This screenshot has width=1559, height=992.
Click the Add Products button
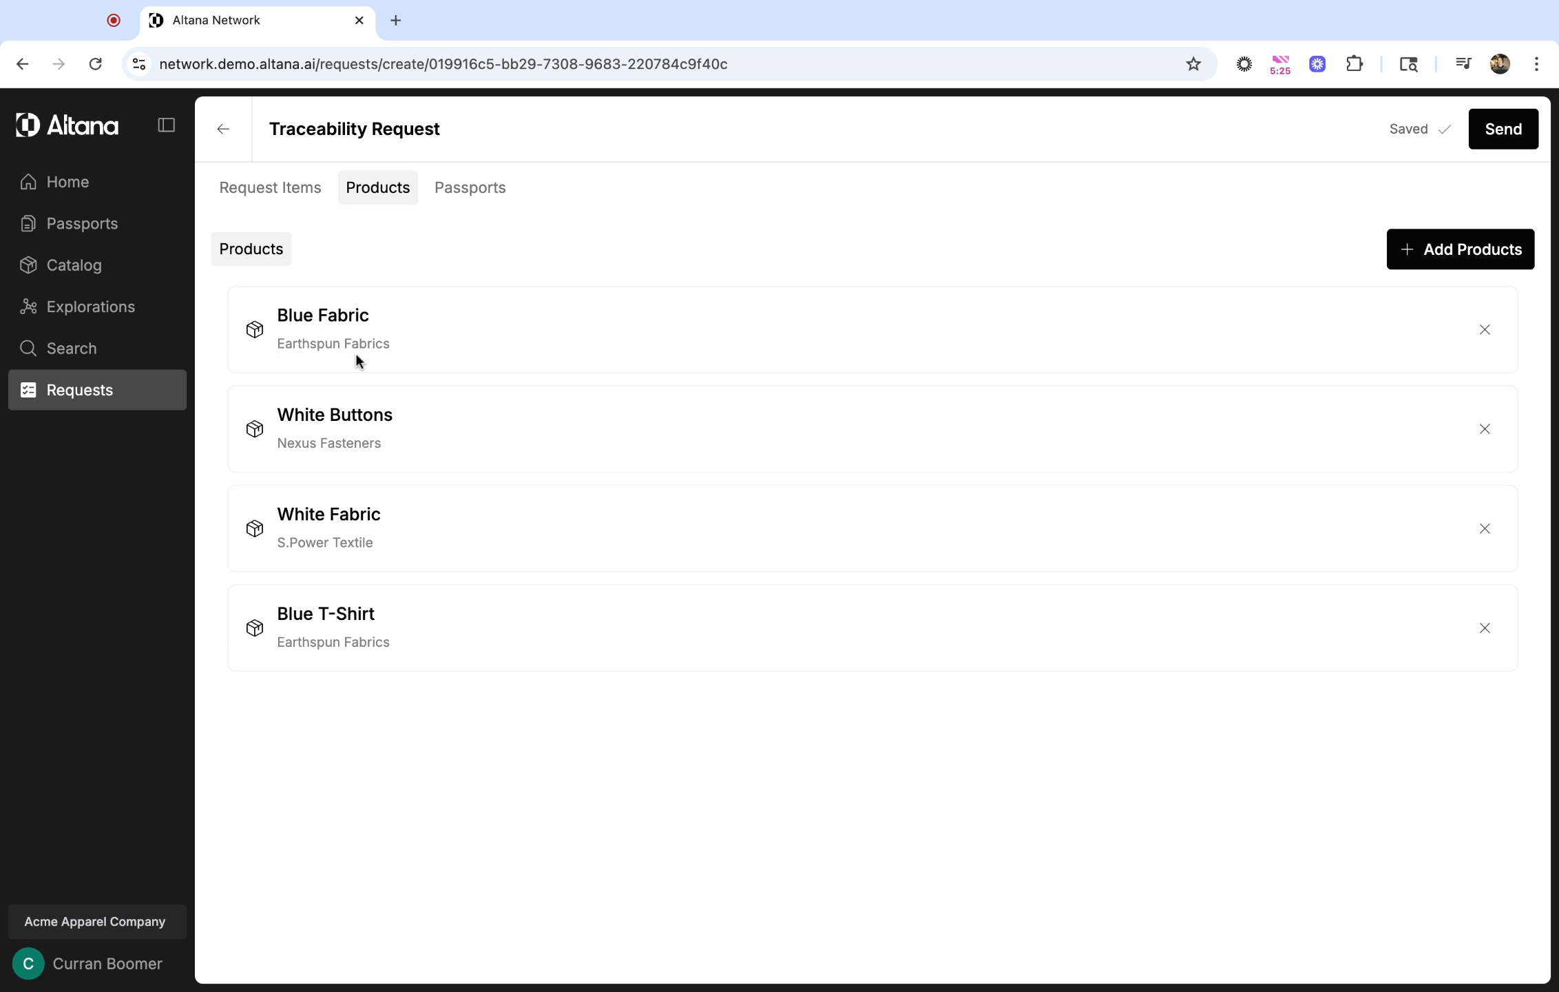pos(1460,249)
